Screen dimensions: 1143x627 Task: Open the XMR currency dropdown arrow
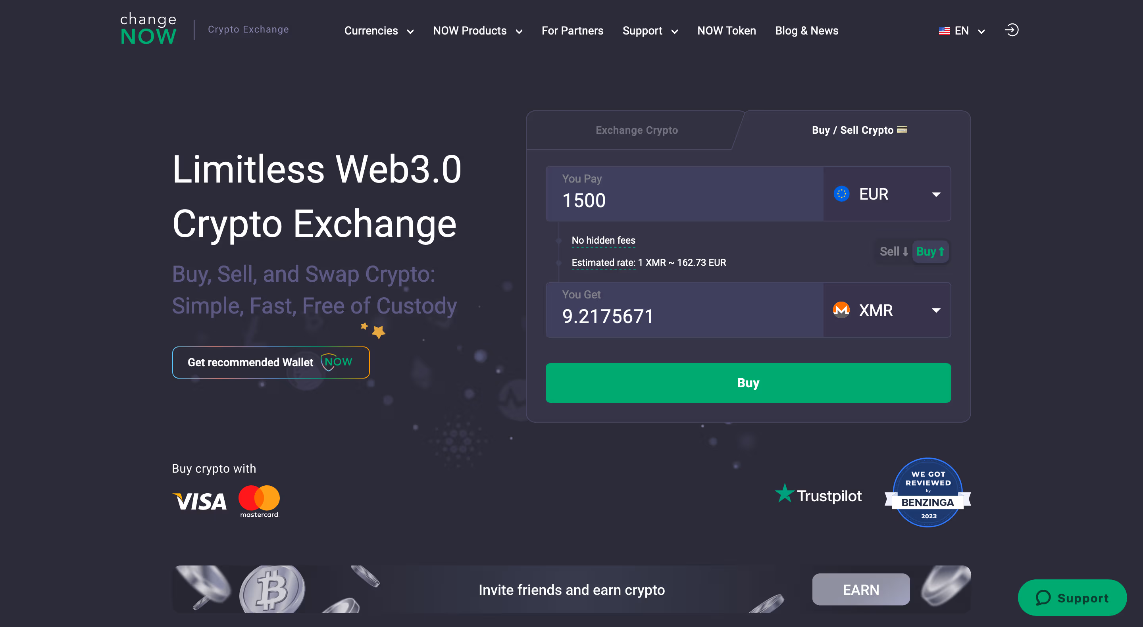pyautogui.click(x=936, y=310)
